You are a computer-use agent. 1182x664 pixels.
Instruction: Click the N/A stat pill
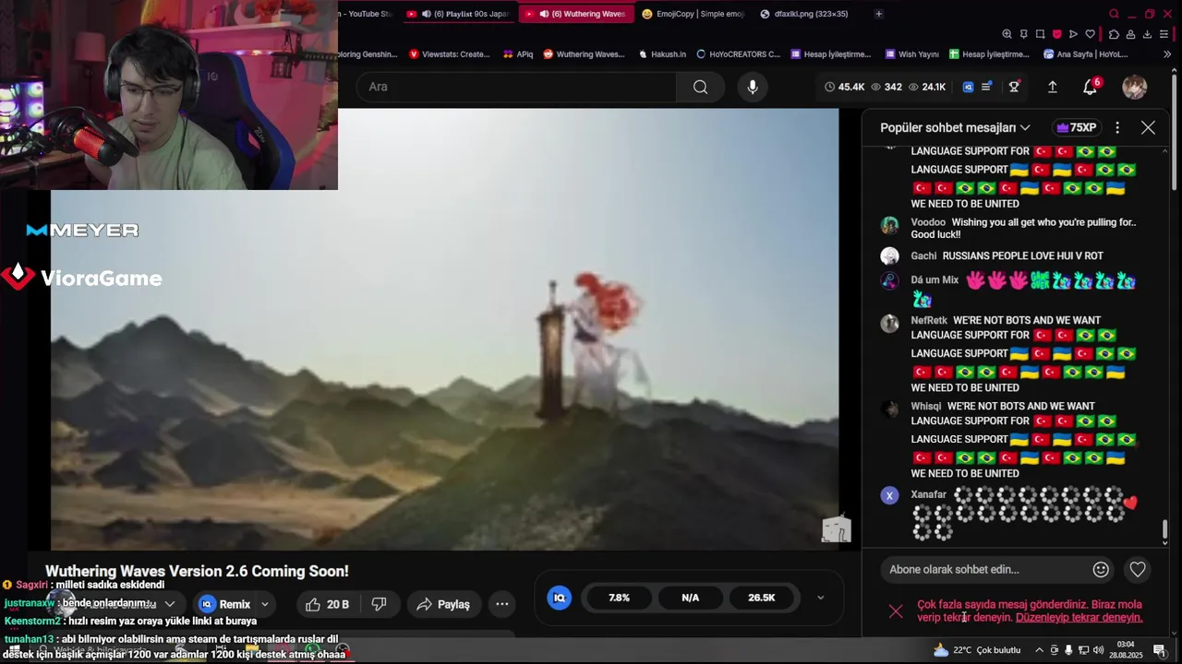pos(690,598)
